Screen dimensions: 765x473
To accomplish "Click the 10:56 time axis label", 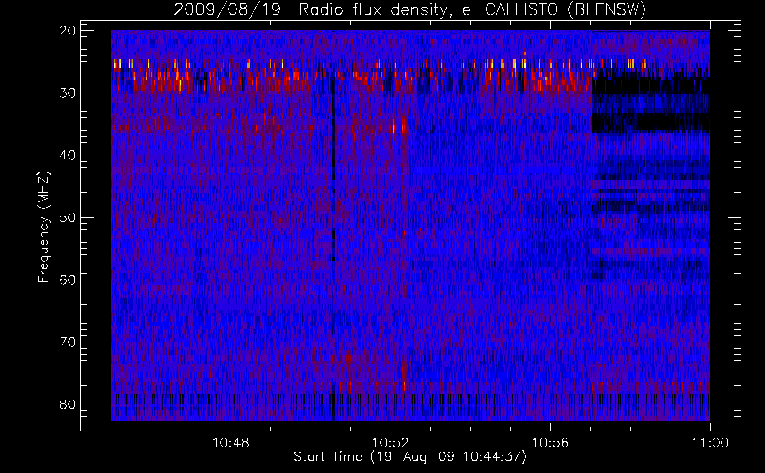I will click(550, 443).
